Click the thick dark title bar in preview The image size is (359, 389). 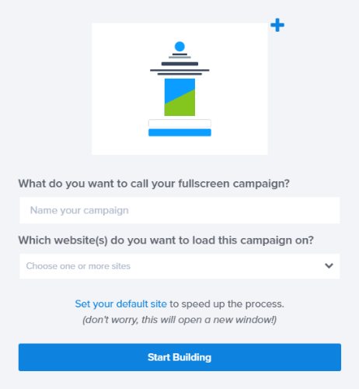coord(179,64)
